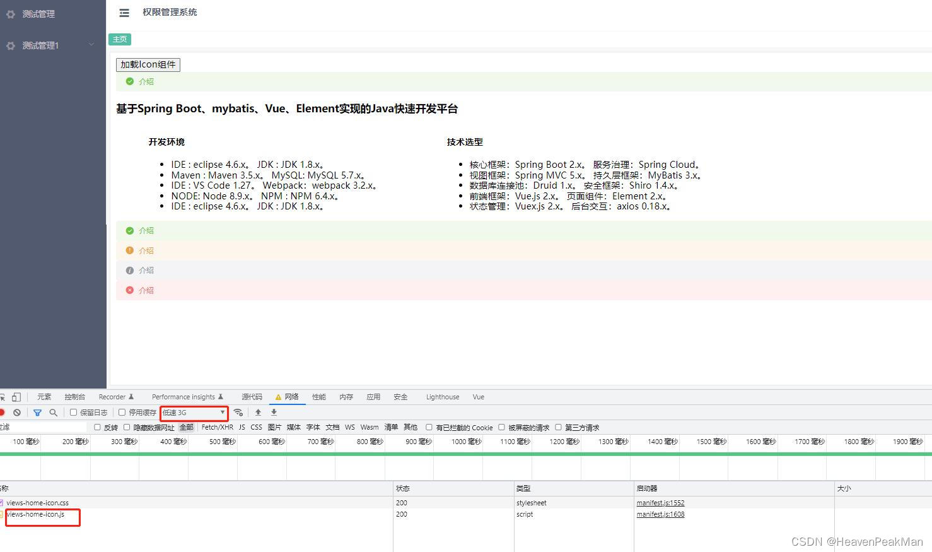Filter requests by JS type
This screenshot has height=552, width=932.
click(x=242, y=427)
